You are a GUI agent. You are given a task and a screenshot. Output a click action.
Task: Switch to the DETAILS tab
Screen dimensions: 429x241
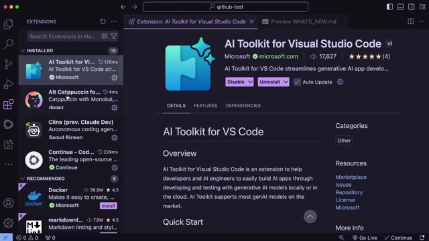(x=176, y=106)
